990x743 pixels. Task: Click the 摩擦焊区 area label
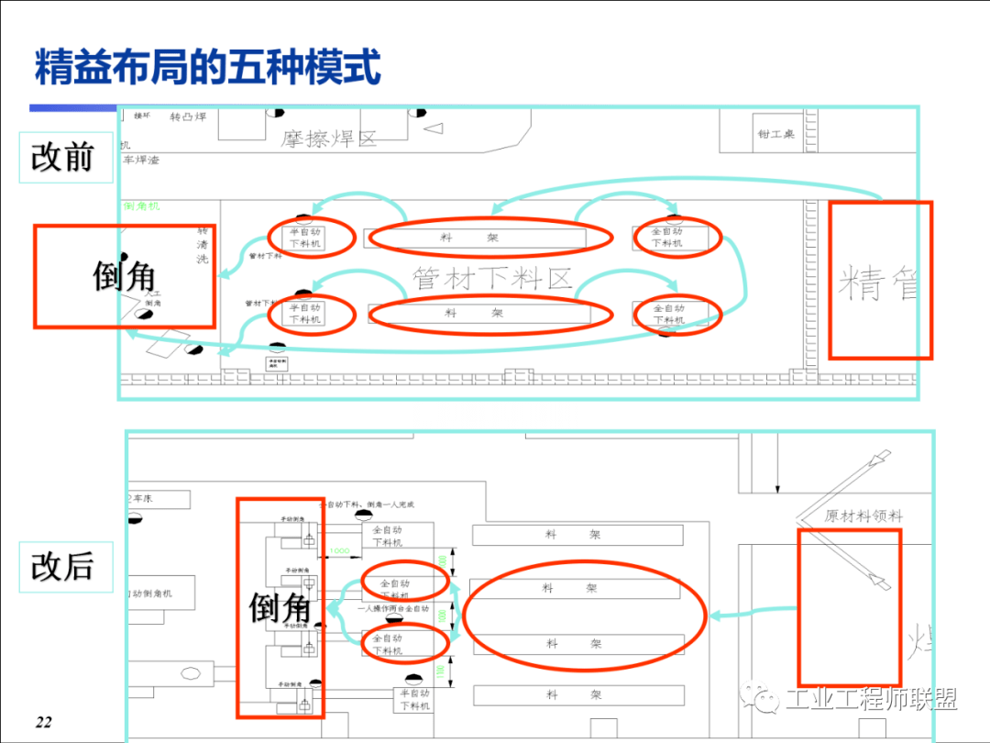point(328,139)
